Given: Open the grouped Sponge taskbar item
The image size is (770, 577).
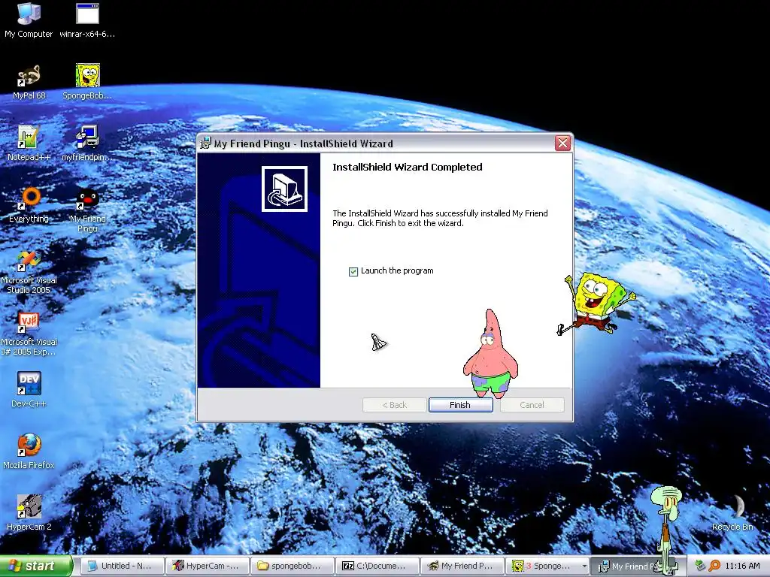Looking at the screenshot, I should [548, 566].
